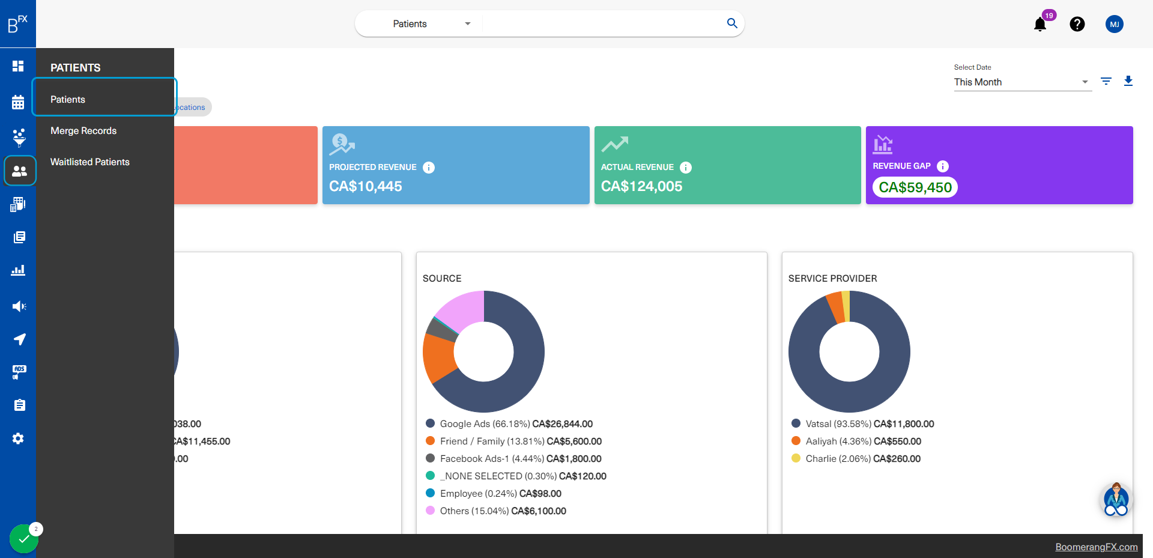Click the search magnifier icon
Screen dimensions: 1153x558
point(732,23)
